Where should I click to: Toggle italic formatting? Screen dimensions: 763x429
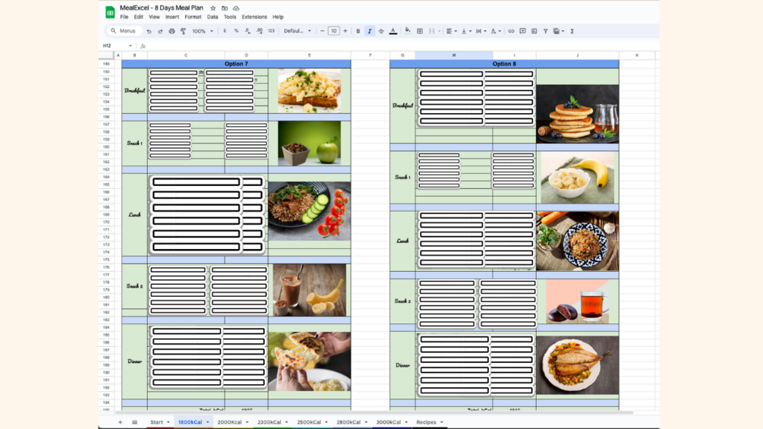point(369,31)
